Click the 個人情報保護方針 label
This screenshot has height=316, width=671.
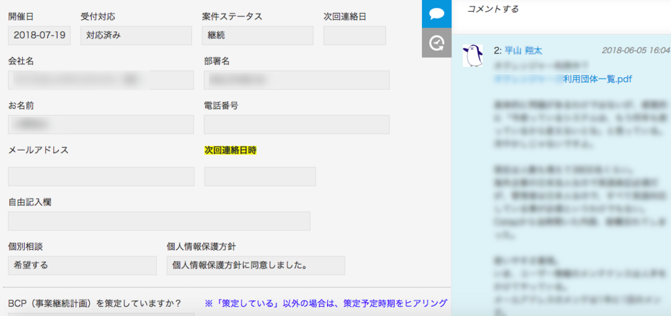click(201, 247)
